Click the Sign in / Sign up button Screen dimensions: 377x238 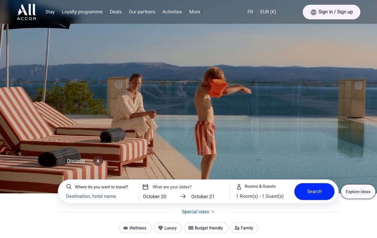pos(331,12)
